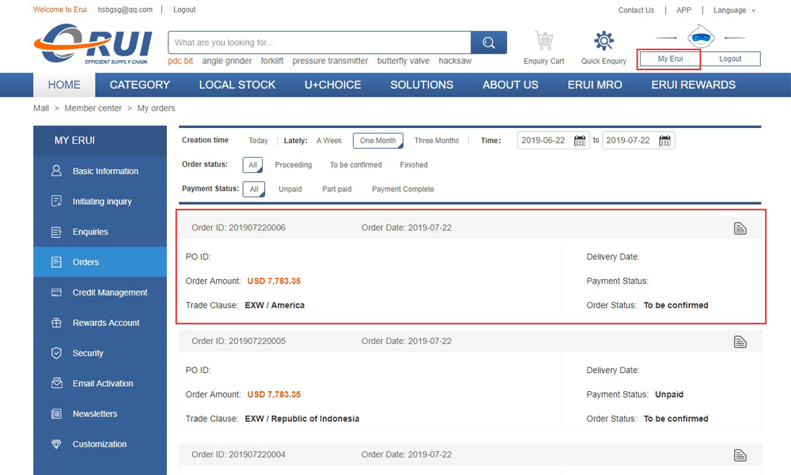Open ERUI MRO navigation item
The image size is (791, 475).
pos(595,85)
